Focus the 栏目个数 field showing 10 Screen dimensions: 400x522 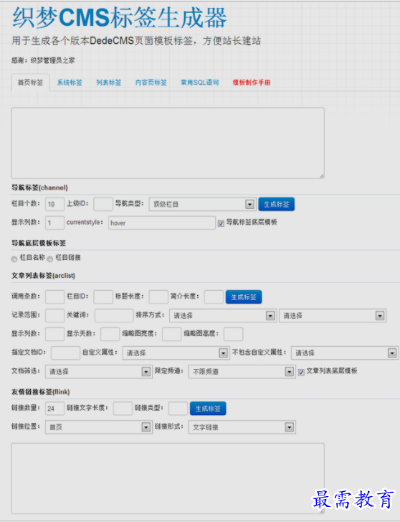(55, 204)
